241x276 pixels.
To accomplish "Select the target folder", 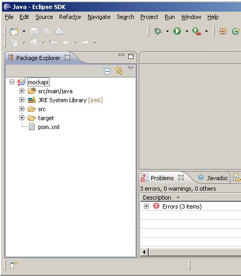I will click(x=46, y=118).
